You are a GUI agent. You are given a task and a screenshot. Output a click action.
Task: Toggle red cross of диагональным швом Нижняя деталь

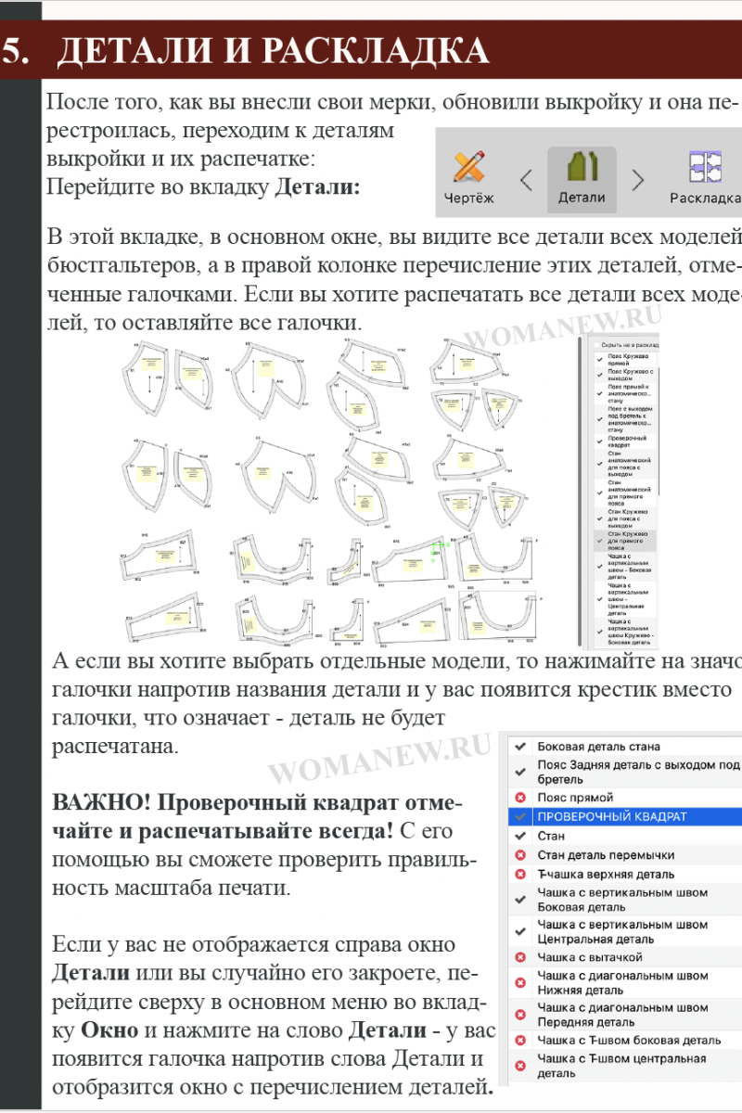[520, 983]
